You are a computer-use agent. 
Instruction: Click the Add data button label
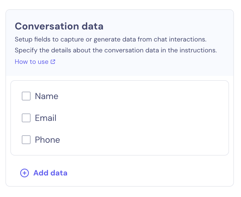[50, 173]
